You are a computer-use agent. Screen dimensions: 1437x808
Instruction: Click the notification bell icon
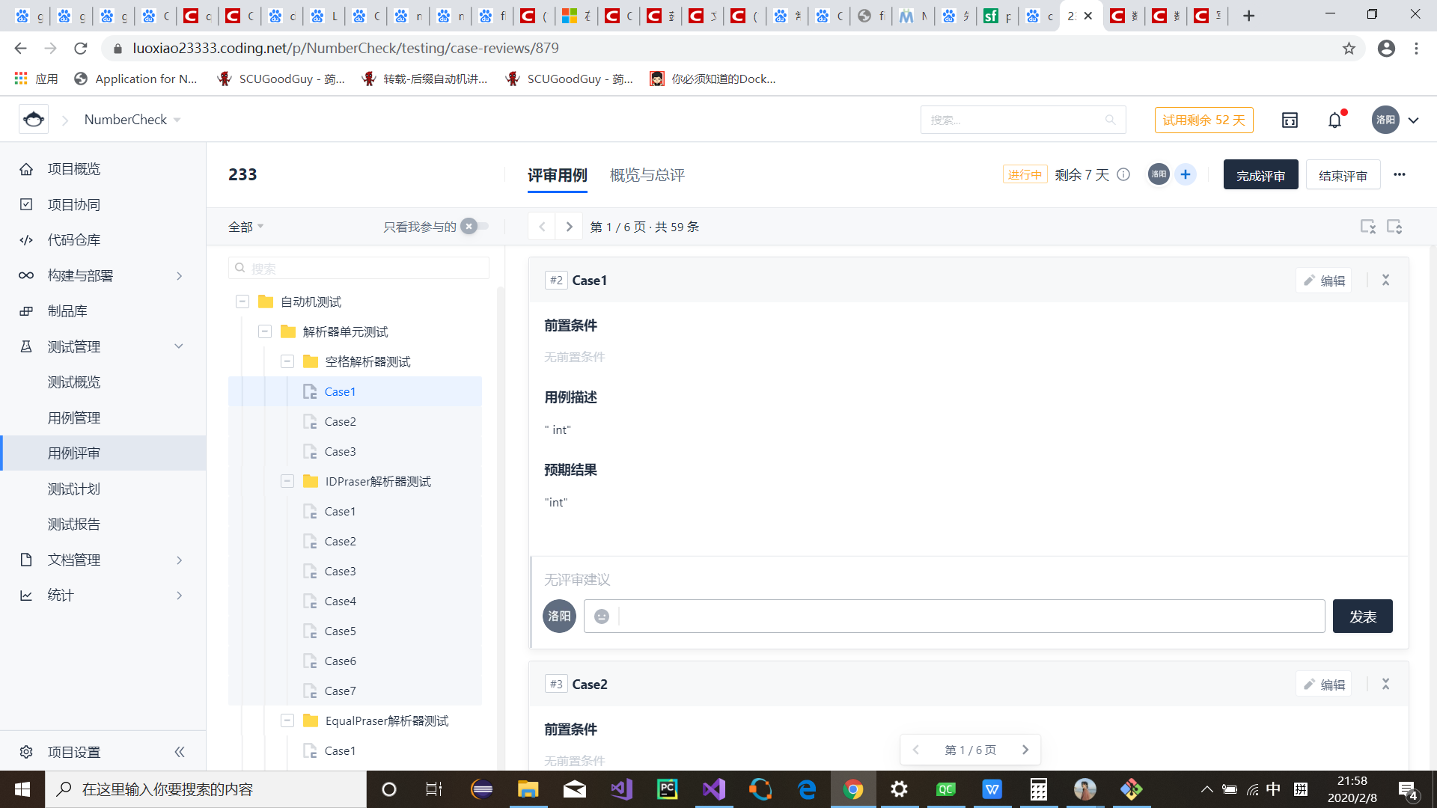pyautogui.click(x=1334, y=120)
